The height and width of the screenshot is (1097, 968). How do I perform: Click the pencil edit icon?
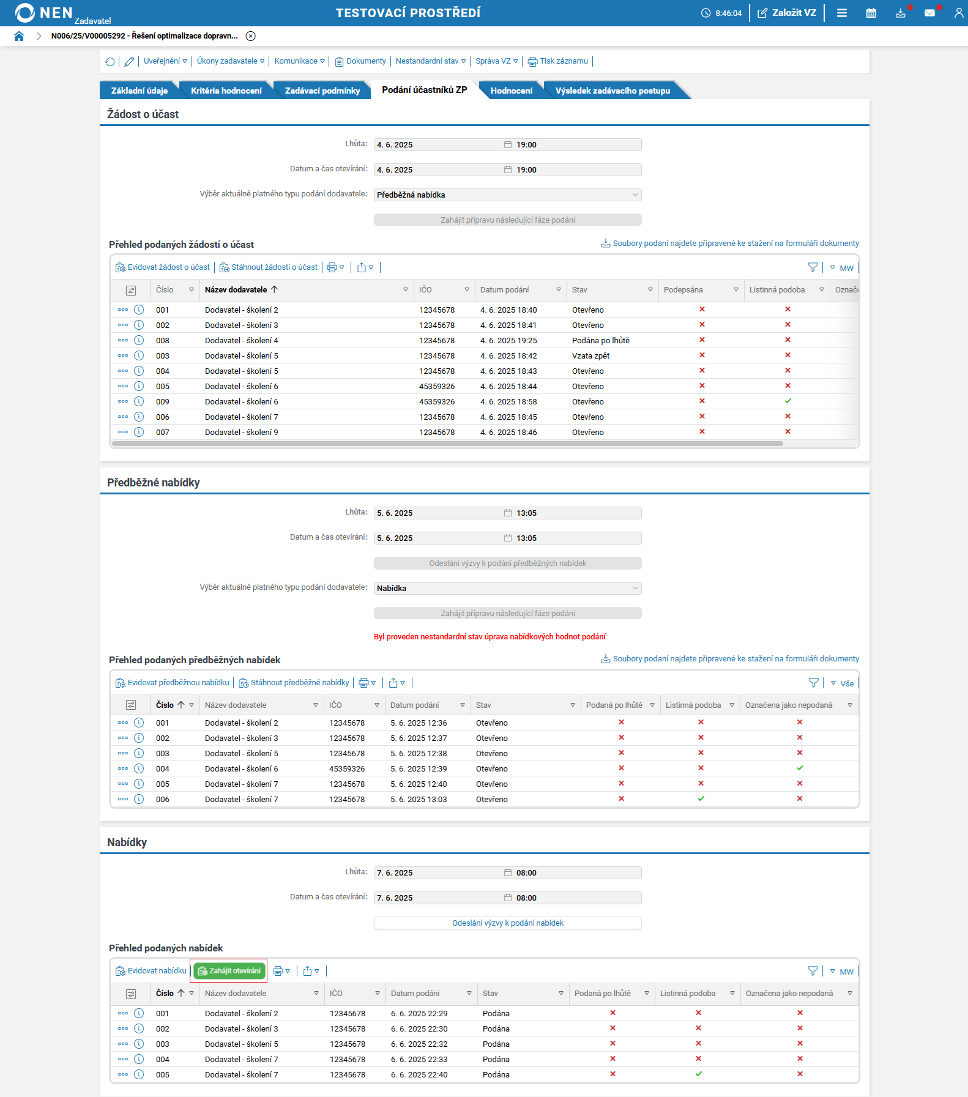point(129,61)
